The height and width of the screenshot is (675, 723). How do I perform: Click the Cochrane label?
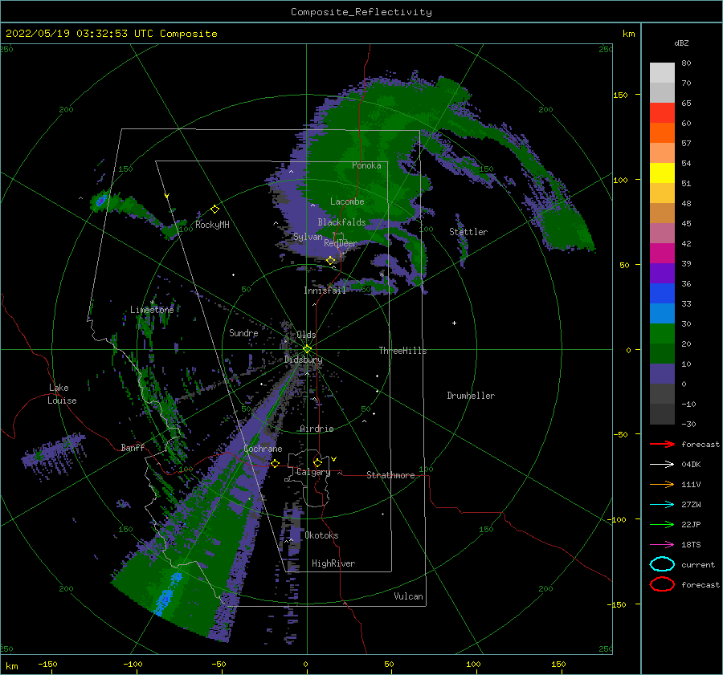263,449
